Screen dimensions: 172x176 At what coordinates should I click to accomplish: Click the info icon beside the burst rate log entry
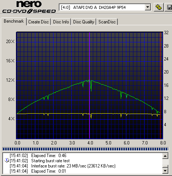click(x=7, y=160)
